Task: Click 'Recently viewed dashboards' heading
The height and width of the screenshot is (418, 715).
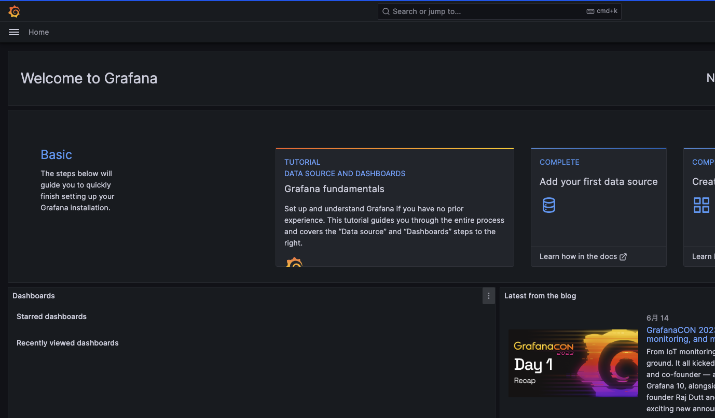Action: click(67, 343)
